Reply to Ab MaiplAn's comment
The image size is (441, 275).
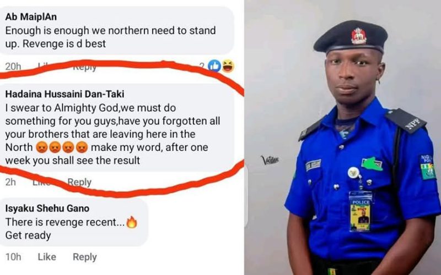85,67
